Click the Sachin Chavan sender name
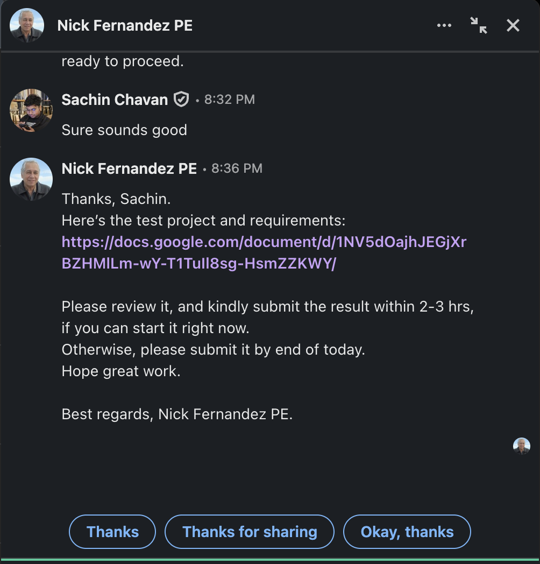Screen dimensions: 540x564 click(x=115, y=100)
